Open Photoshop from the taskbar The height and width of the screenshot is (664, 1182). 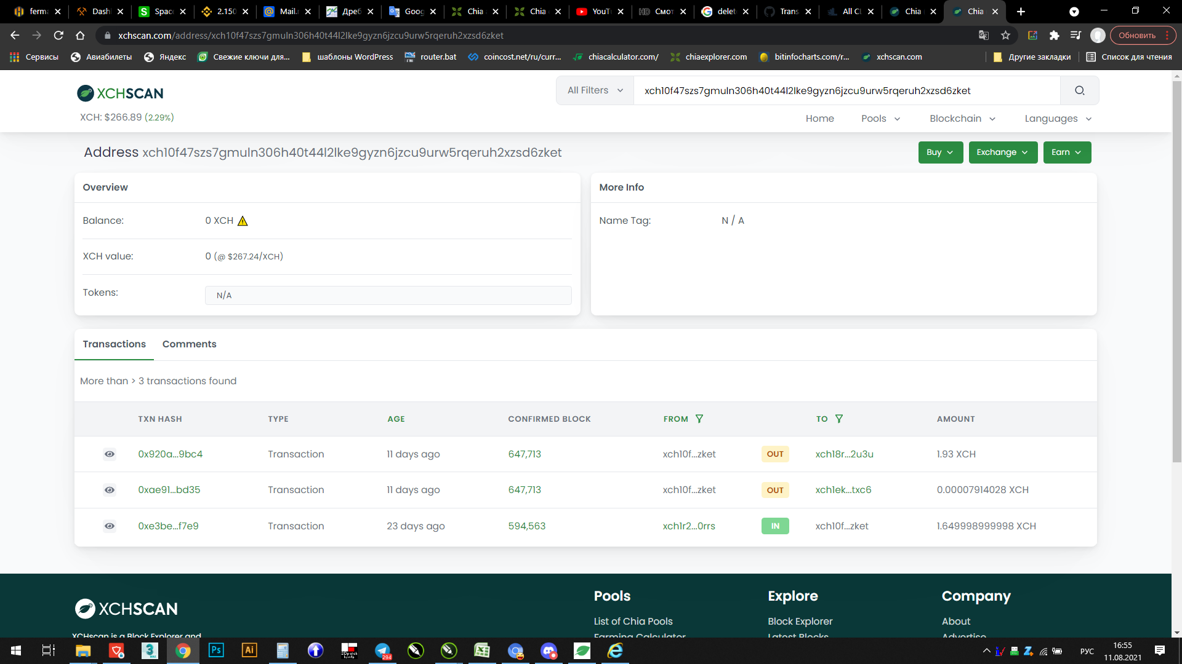[x=216, y=650]
